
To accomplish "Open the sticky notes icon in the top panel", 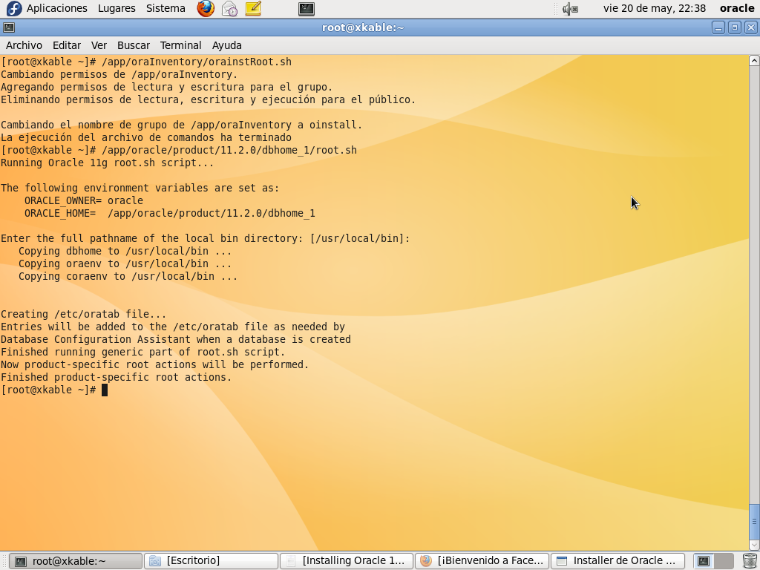I will tap(253, 8).
